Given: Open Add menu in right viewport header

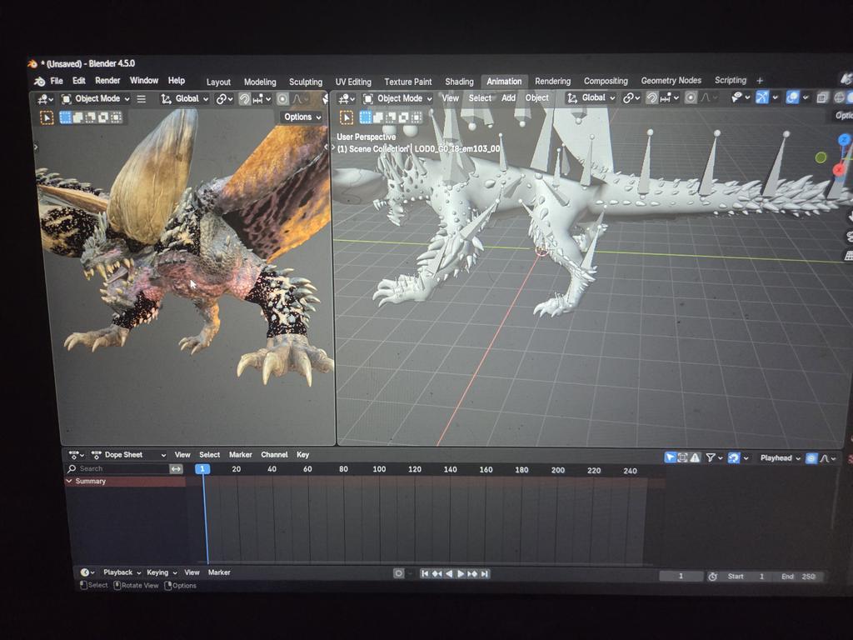Looking at the screenshot, I should point(508,98).
